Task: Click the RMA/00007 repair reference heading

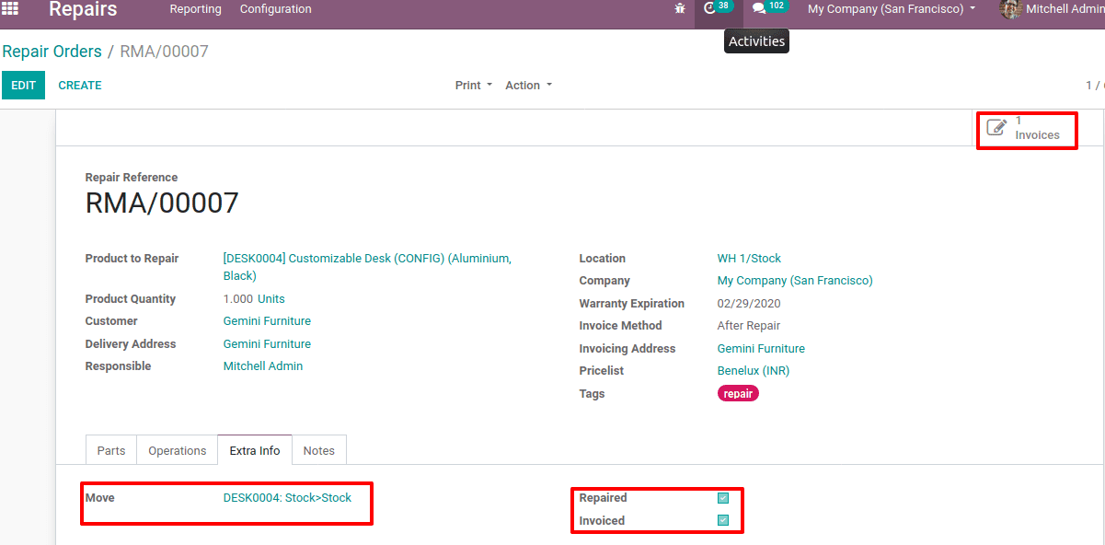Action: tap(162, 203)
